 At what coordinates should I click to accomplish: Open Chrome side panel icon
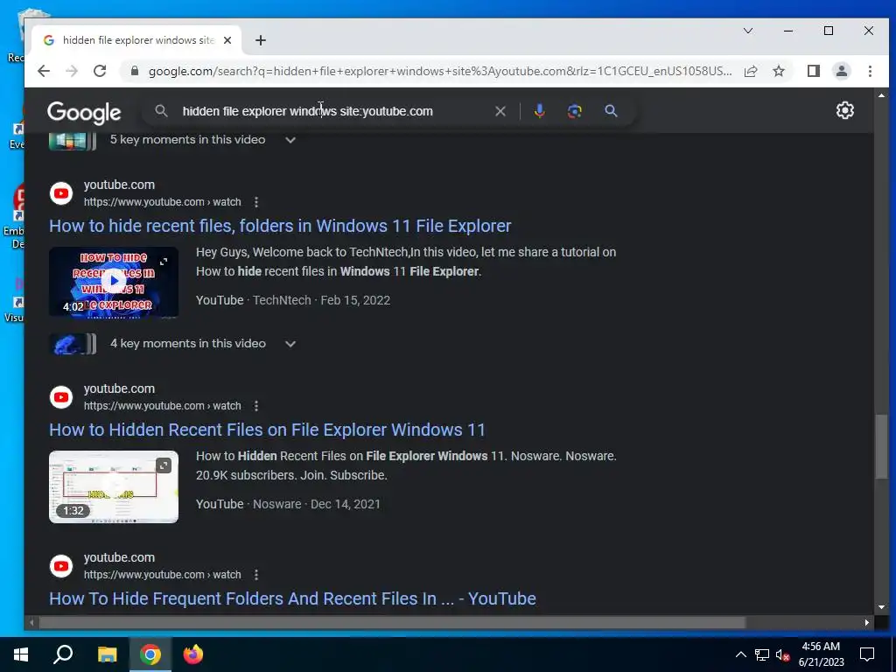coord(814,71)
